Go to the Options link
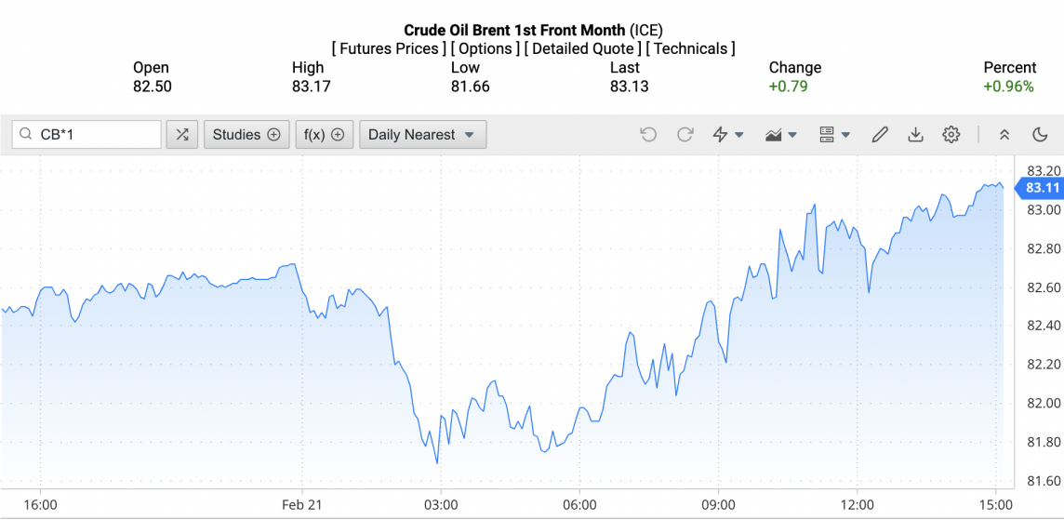 (485, 48)
